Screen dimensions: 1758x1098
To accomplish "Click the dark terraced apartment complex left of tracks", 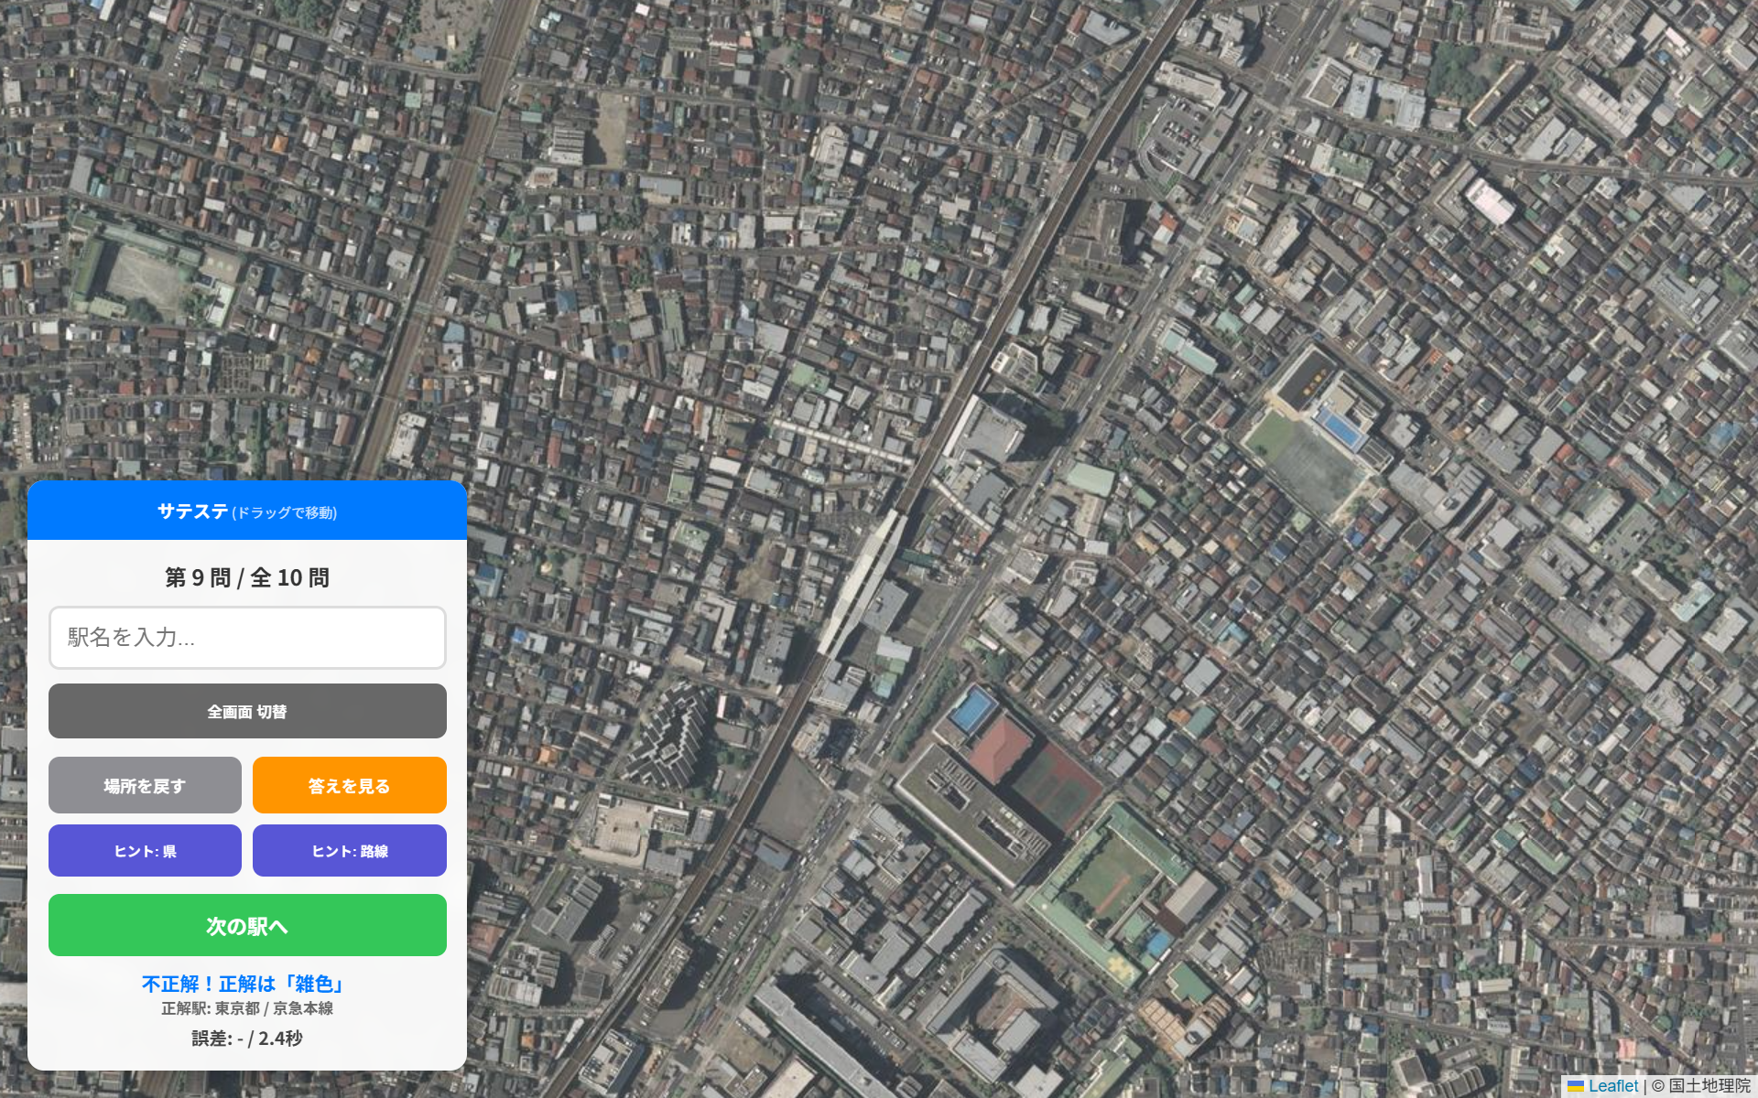I will click(x=673, y=737).
